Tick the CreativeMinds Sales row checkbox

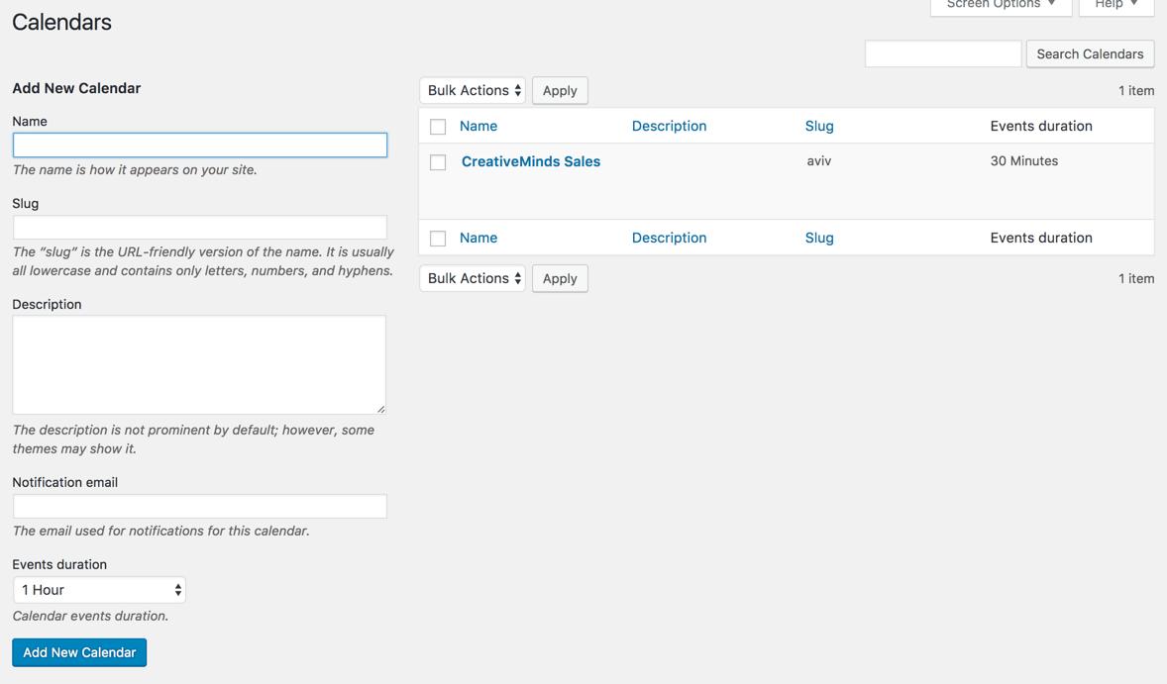tap(438, 162)
